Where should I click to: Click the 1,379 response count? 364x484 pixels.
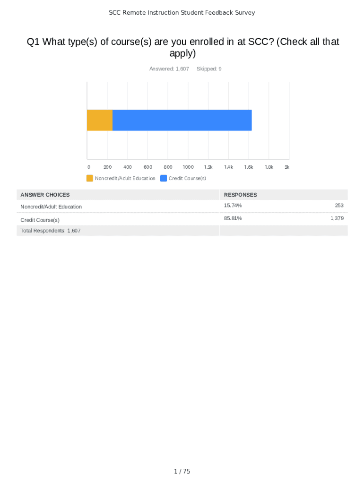[x=337, y=218]
